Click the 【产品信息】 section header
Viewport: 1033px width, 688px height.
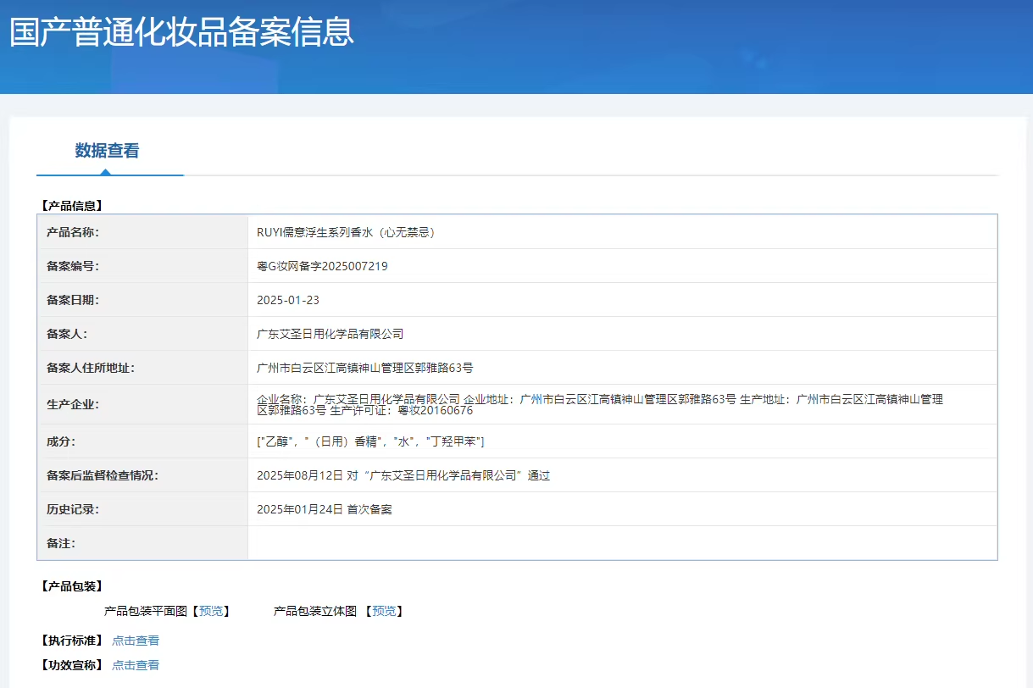71,205
